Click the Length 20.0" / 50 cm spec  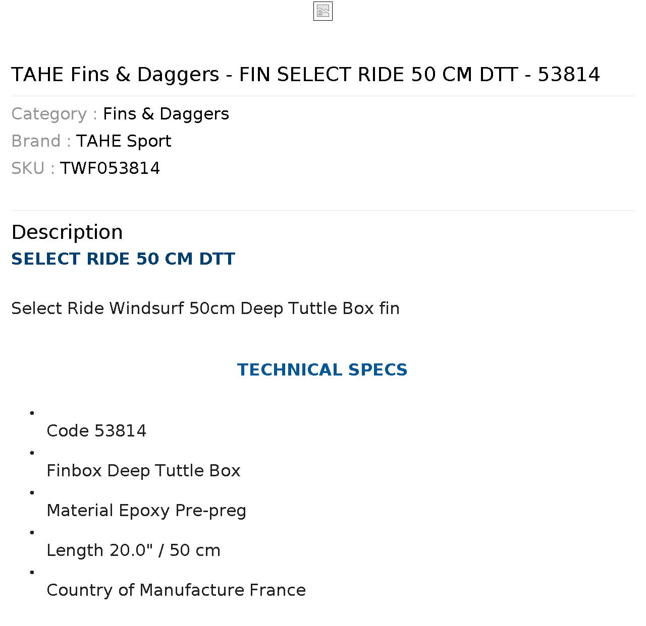tap(133, 550)
